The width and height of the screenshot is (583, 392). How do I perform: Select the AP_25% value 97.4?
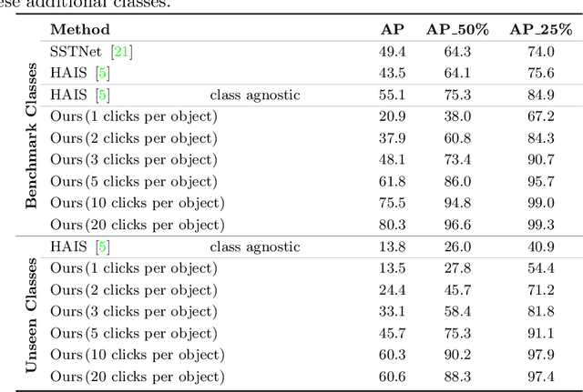coord(540,377)
